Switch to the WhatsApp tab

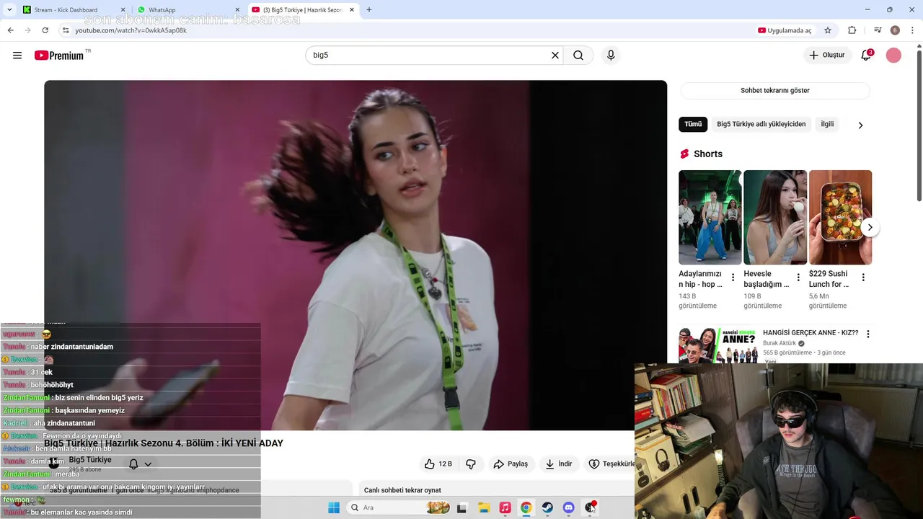(x=188, y=9)
